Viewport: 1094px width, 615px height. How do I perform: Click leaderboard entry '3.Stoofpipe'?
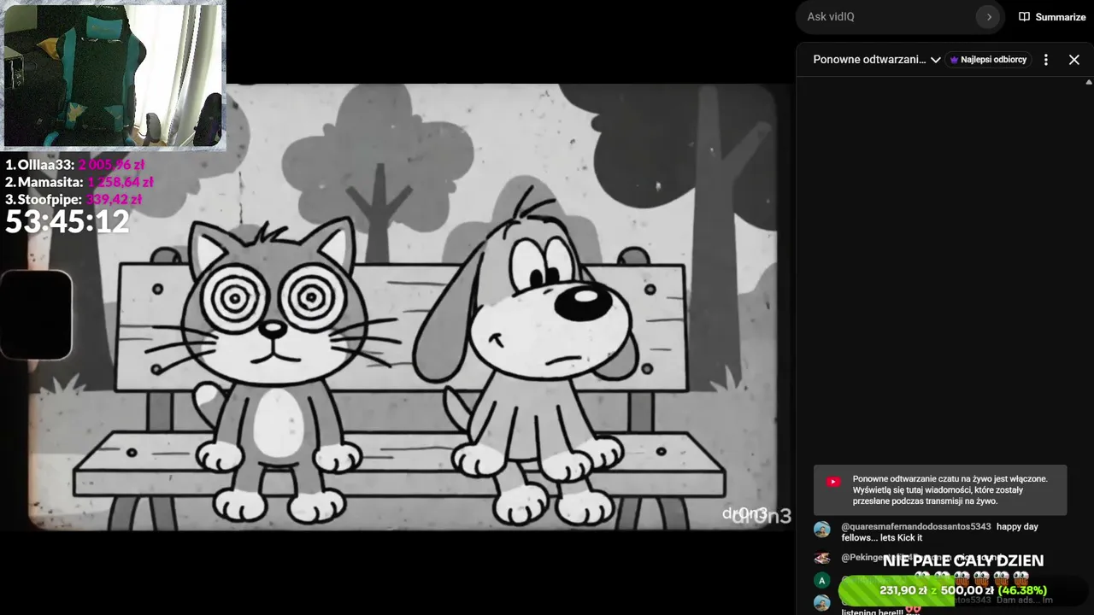coord(74,199)
